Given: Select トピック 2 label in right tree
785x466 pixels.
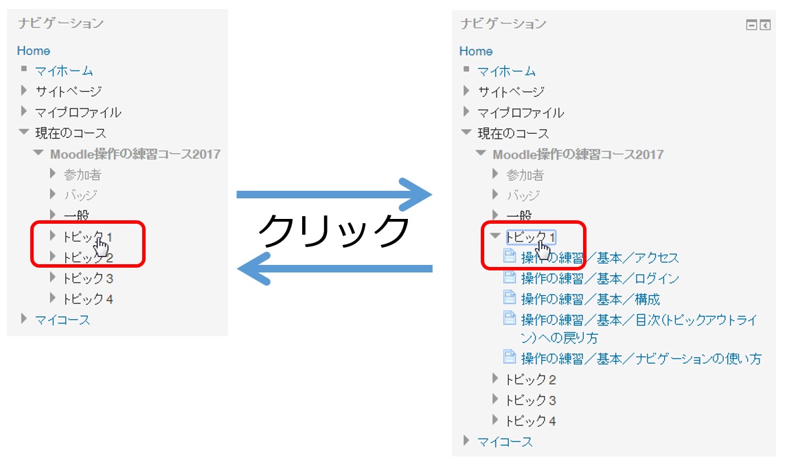Looking at the screenshot, I should [531, 380].
